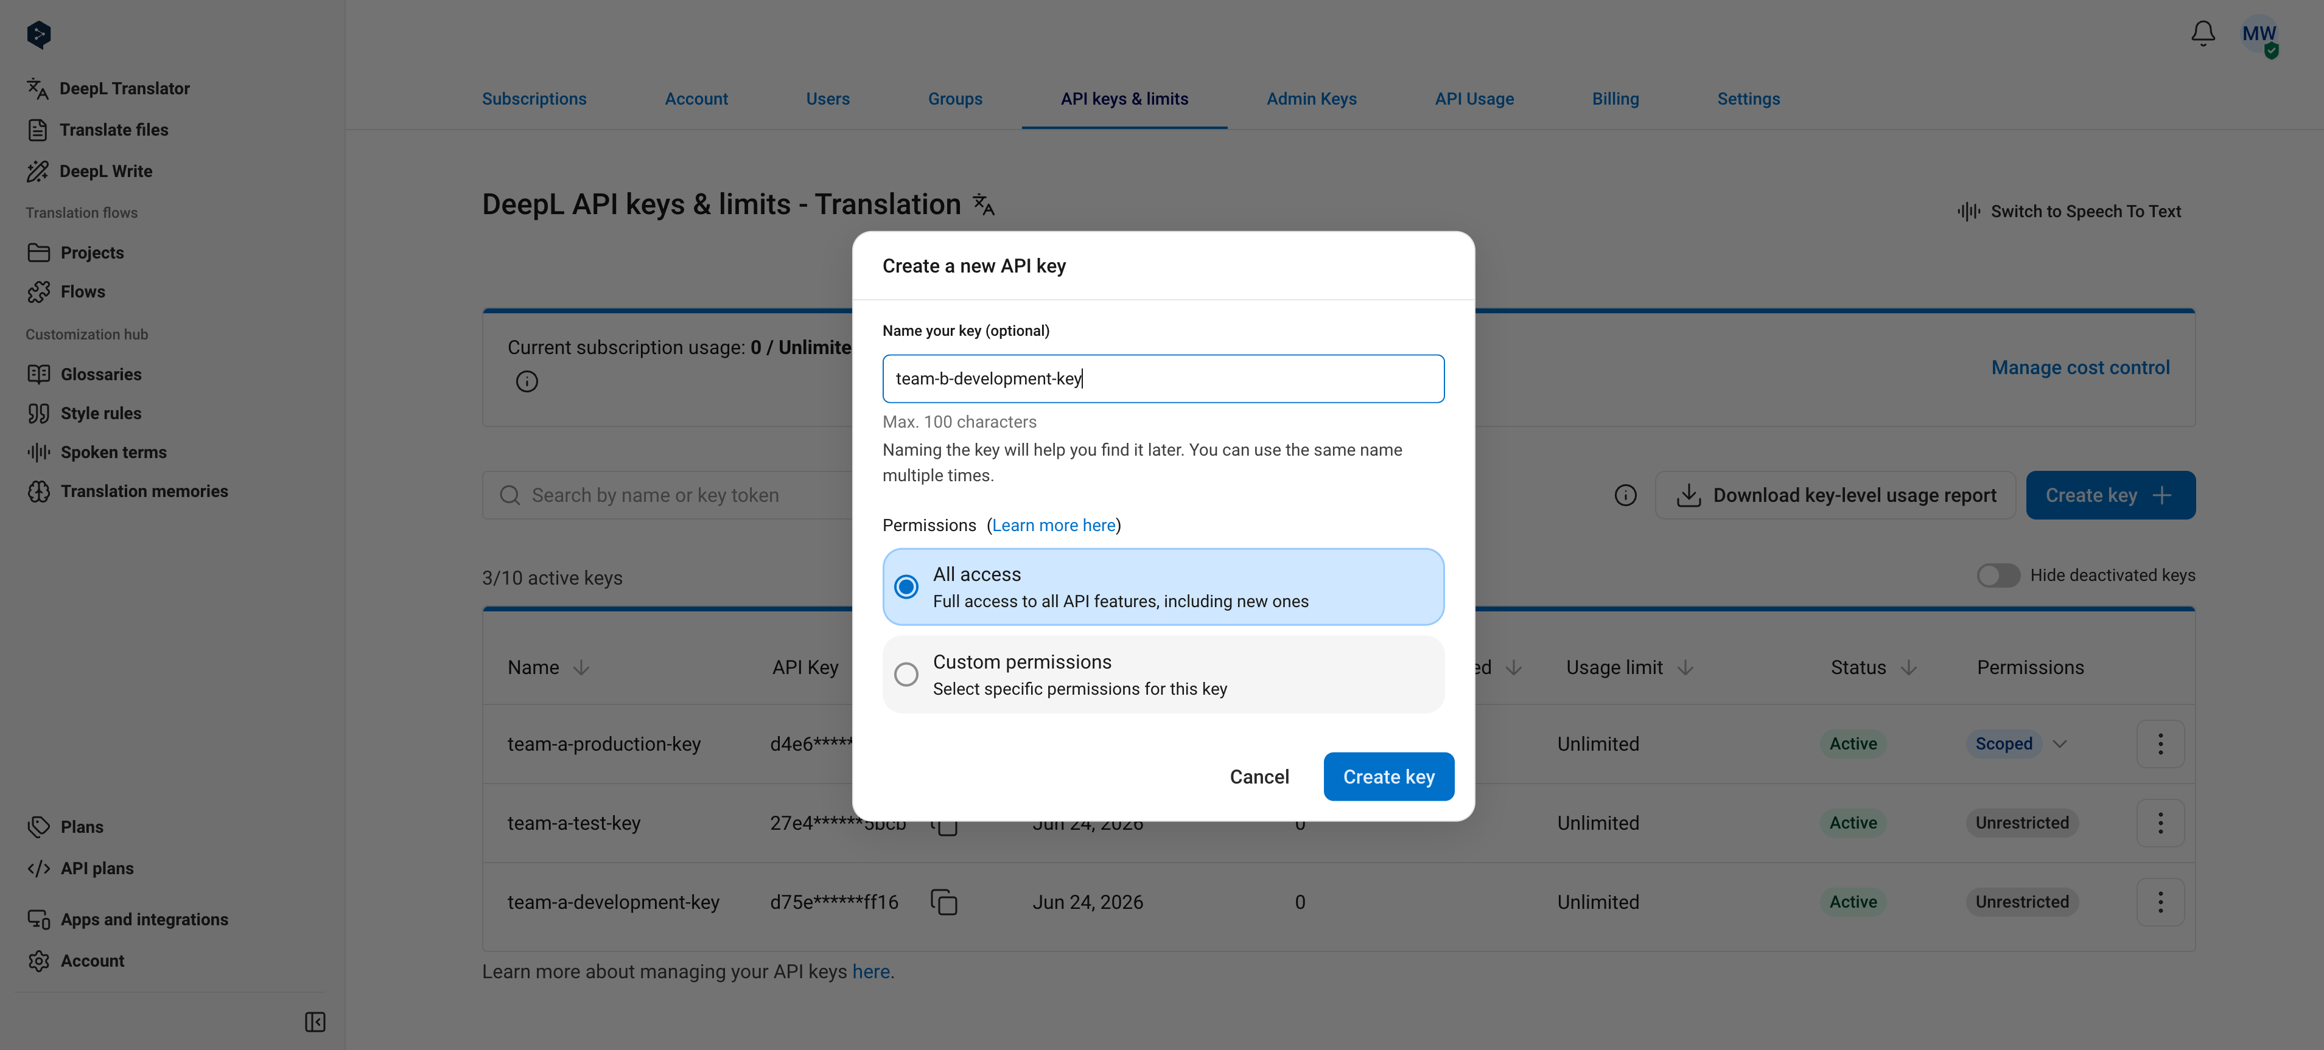Open Apps and integrations
This screenshot has height=1050, width=2324.
coord(127,919)
